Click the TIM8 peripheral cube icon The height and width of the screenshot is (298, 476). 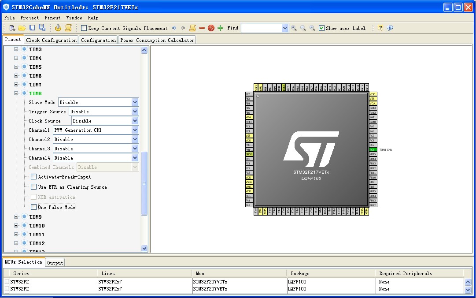coord(25,93)
